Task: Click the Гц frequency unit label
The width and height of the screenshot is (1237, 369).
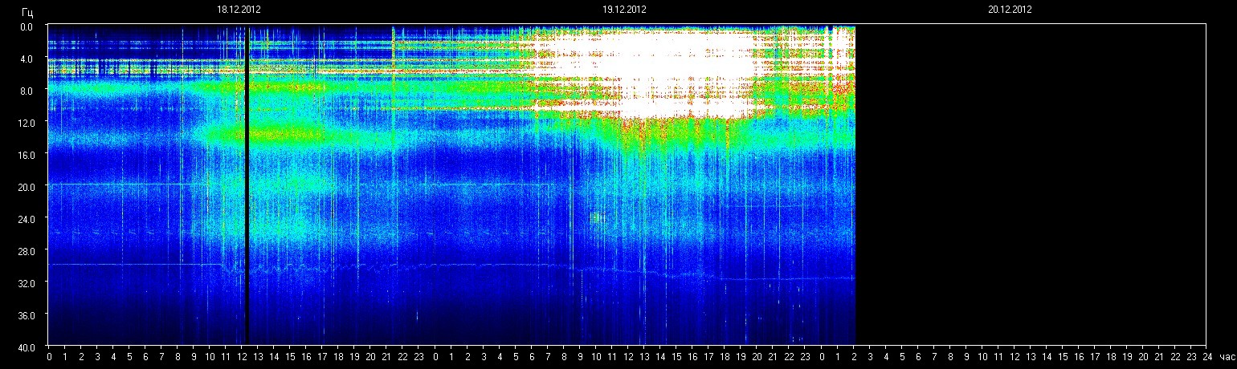Action: pos(28,12)
